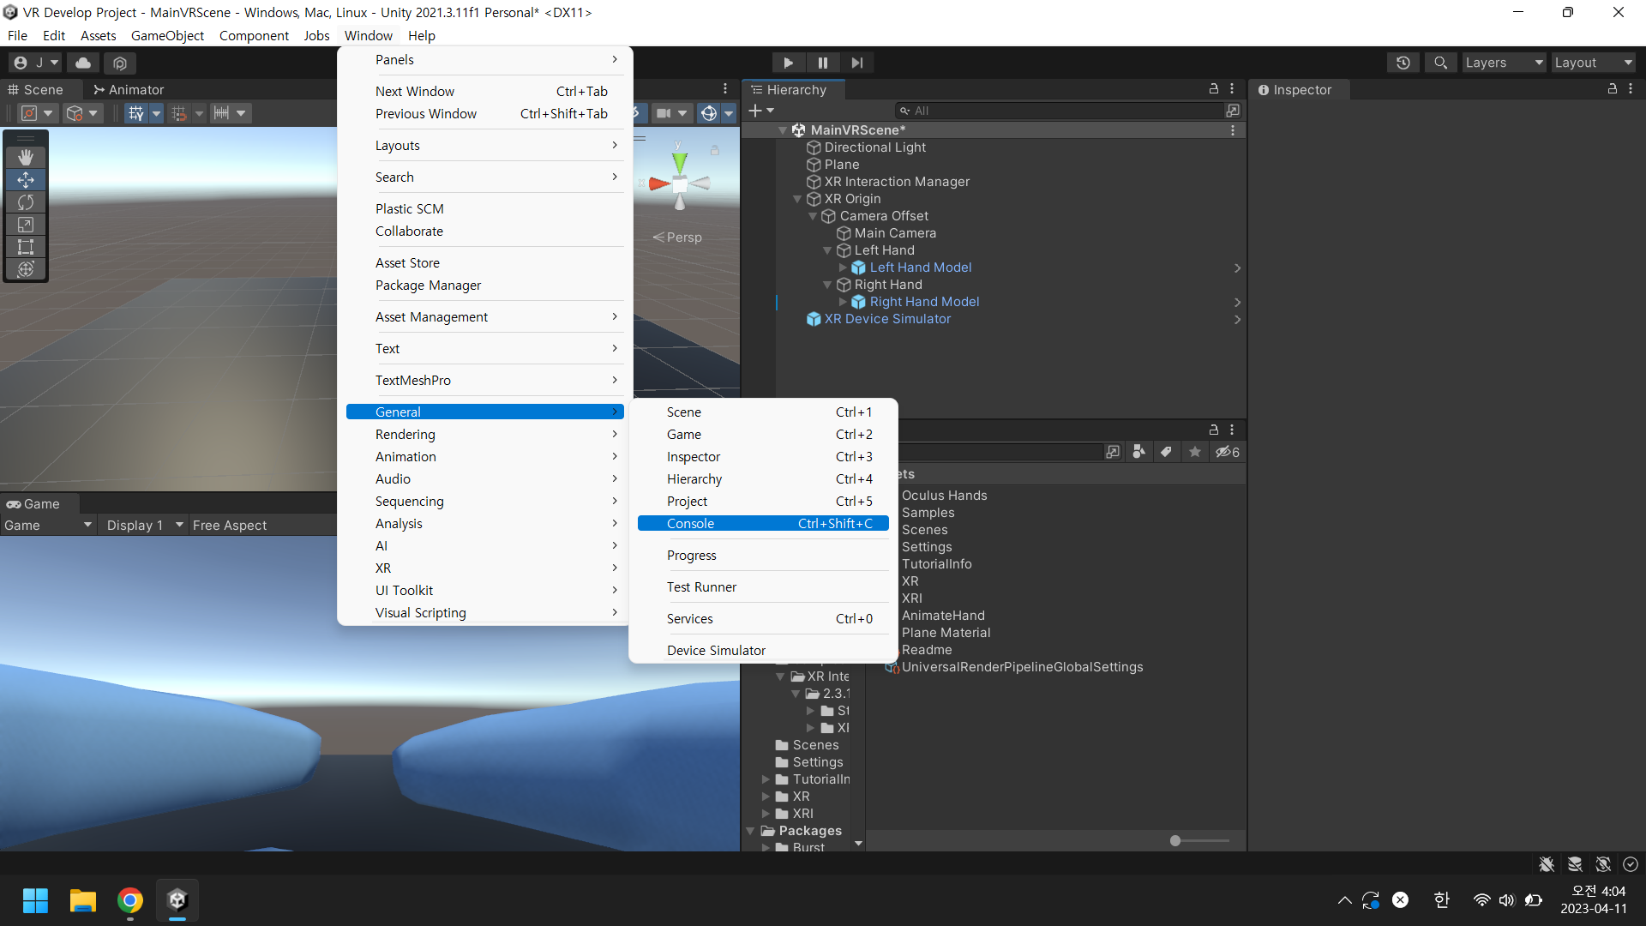This screenshot has height=926, width=1646.
Task: Toggle the Hierarchy panel lock
Action: (1214, 89)
